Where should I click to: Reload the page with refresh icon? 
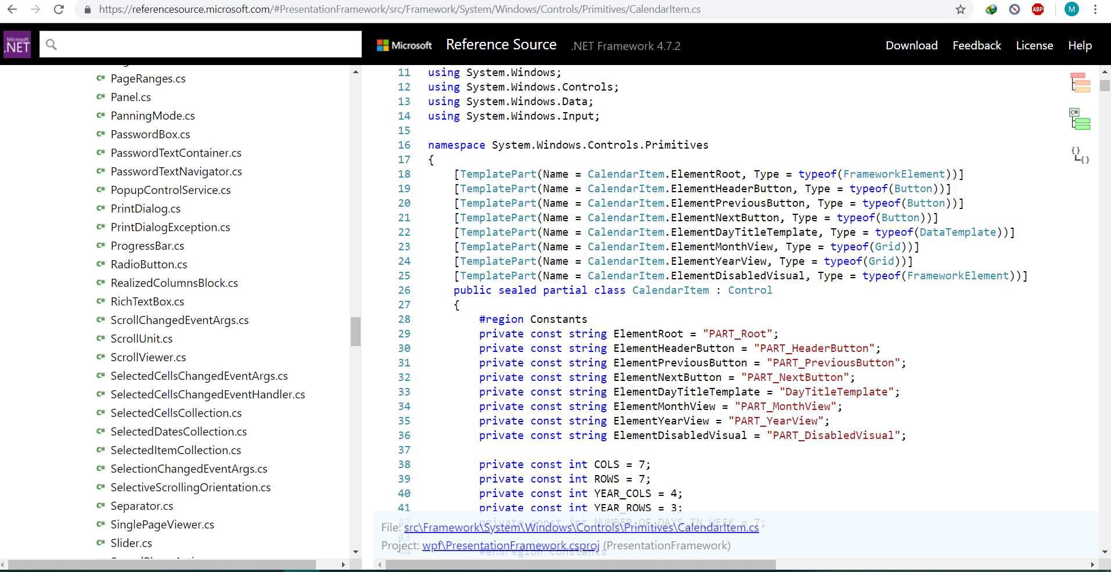(x=59, y=9)
